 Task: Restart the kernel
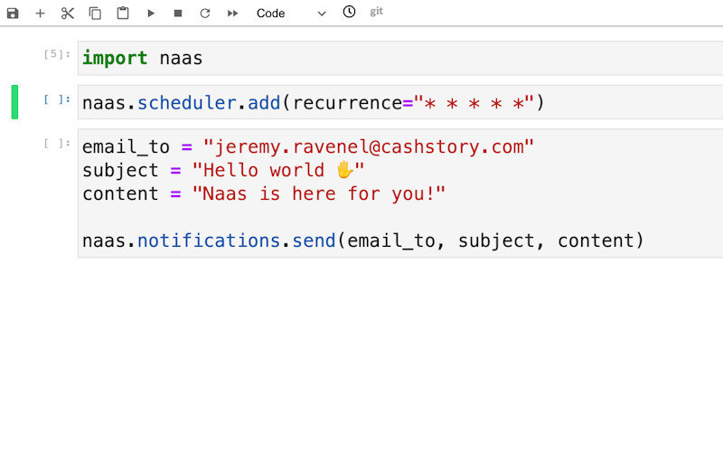[205, 14]
